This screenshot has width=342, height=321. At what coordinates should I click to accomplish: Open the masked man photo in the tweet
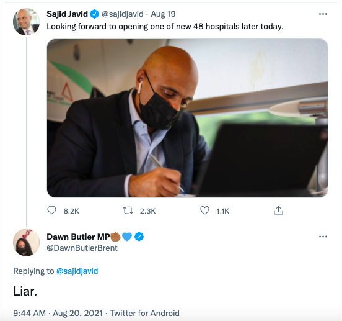(188, 118)
